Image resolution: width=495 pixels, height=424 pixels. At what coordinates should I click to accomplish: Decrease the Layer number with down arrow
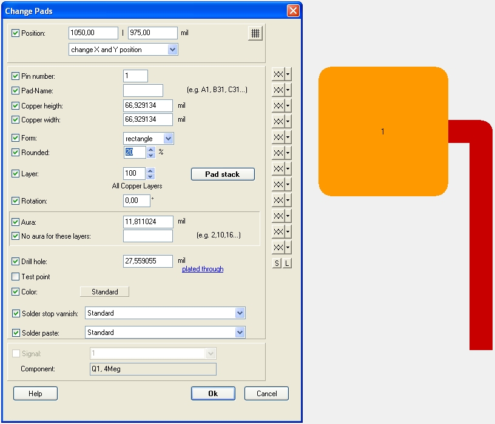(151, 177)
